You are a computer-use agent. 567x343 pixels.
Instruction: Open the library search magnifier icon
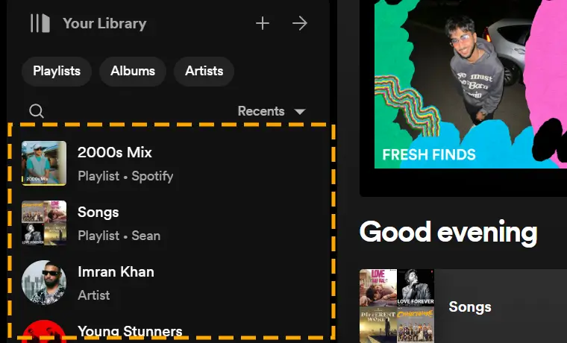37,111
